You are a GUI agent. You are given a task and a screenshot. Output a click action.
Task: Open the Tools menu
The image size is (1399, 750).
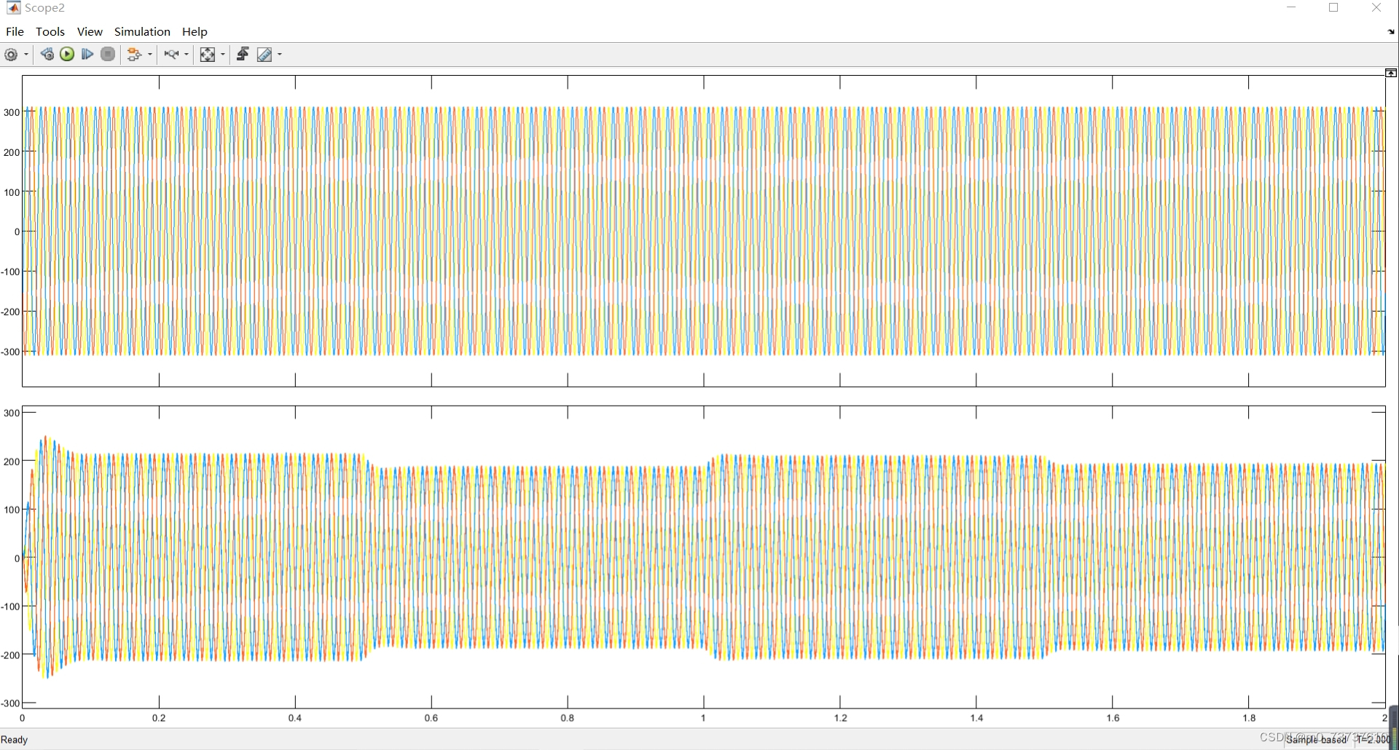pos(50,31)
